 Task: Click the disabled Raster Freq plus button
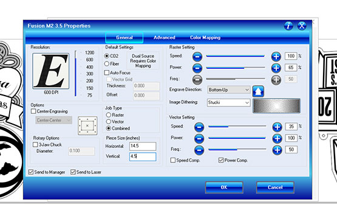[x=276, y=80]
